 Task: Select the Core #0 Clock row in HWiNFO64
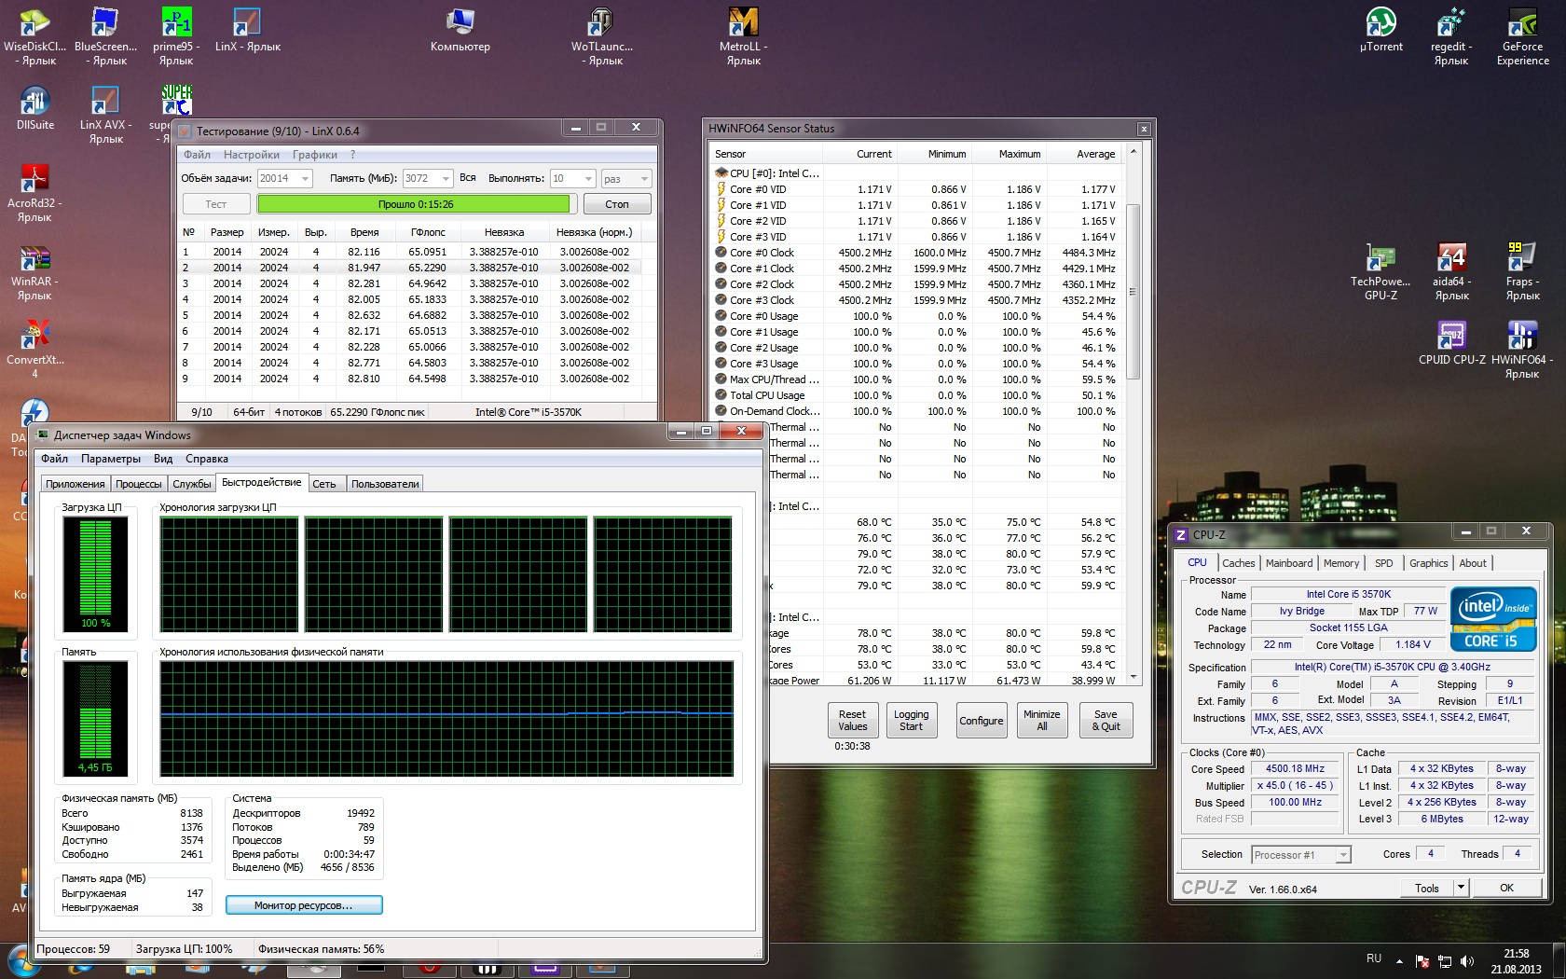pos(918,253)
